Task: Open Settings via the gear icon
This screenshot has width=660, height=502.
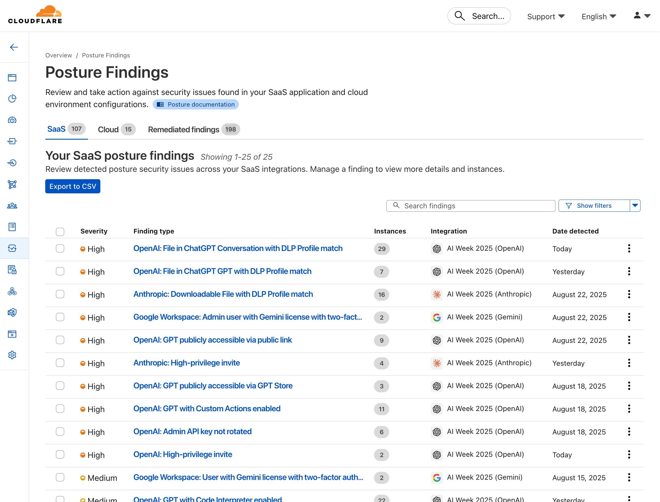Action: pyautogui.click(x=12, y=355)
